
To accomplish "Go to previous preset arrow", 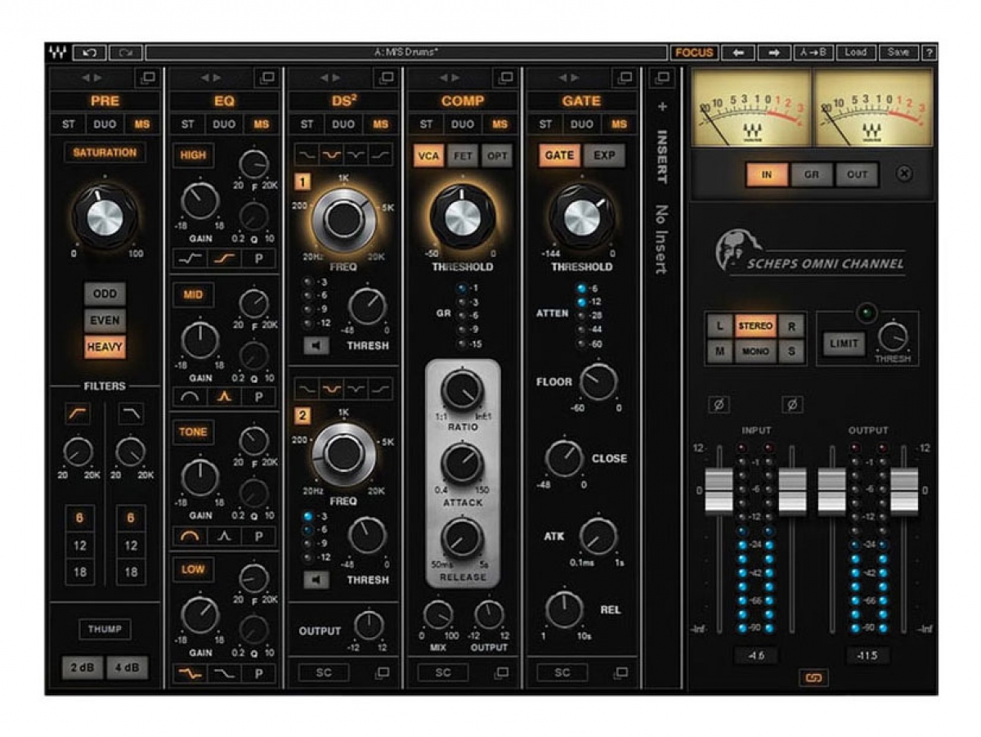I will pyautogui.click(x=738, y=52).
